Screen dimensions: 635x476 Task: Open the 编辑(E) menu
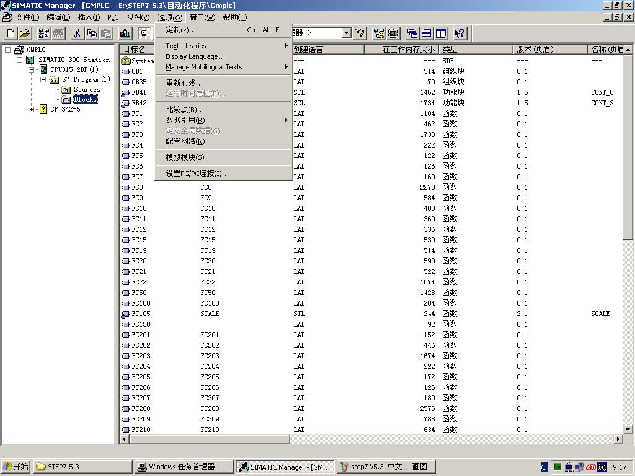coord(58,17)
